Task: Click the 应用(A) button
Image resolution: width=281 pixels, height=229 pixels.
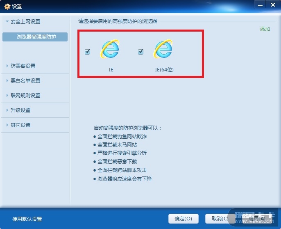Action: (x=256, y=219)
